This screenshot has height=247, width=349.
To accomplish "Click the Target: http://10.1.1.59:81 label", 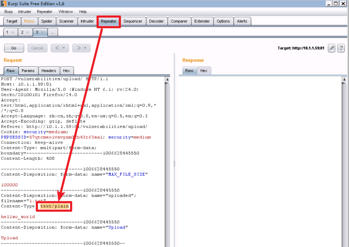I will click(301, 48).
